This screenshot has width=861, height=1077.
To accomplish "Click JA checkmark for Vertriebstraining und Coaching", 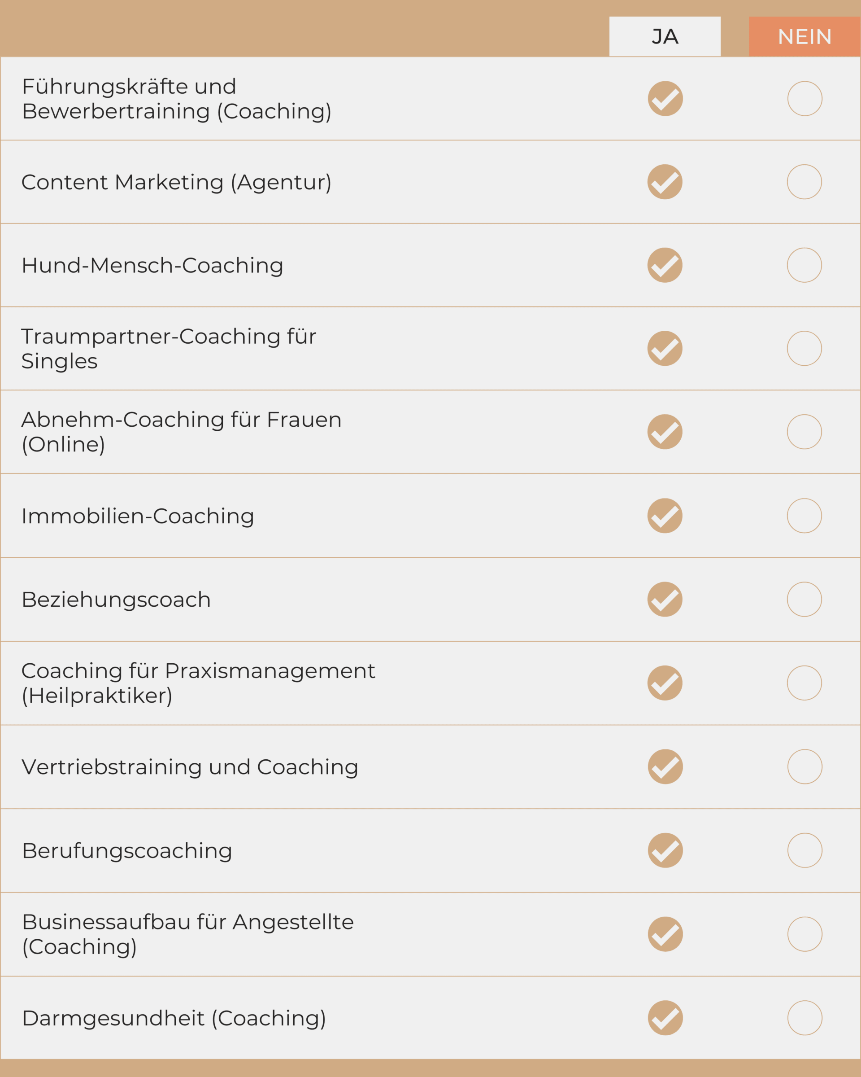I will click(x=665, y=766).
